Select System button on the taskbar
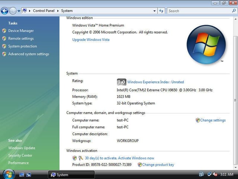238x179 pixels. pos(71,175)
